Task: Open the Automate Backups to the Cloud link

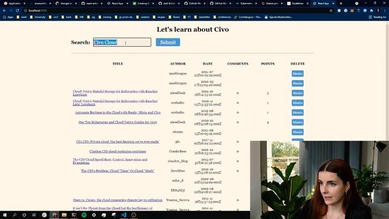Action: 118,113
